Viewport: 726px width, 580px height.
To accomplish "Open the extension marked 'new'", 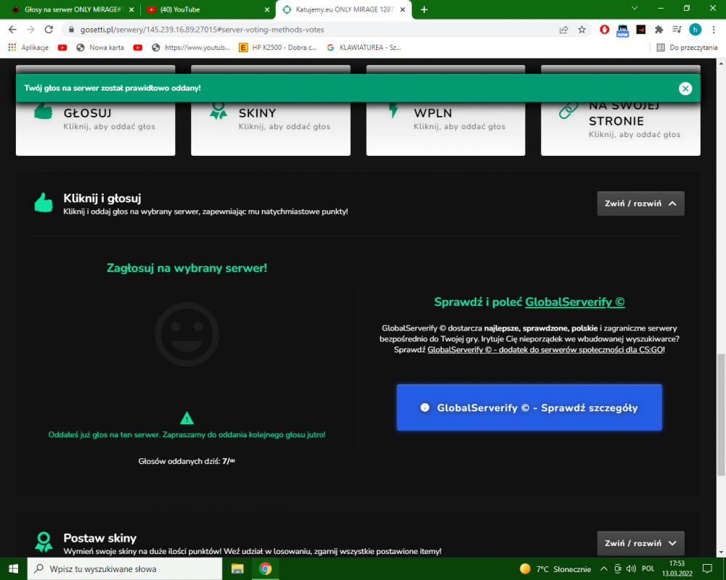I will coord(622,30).
